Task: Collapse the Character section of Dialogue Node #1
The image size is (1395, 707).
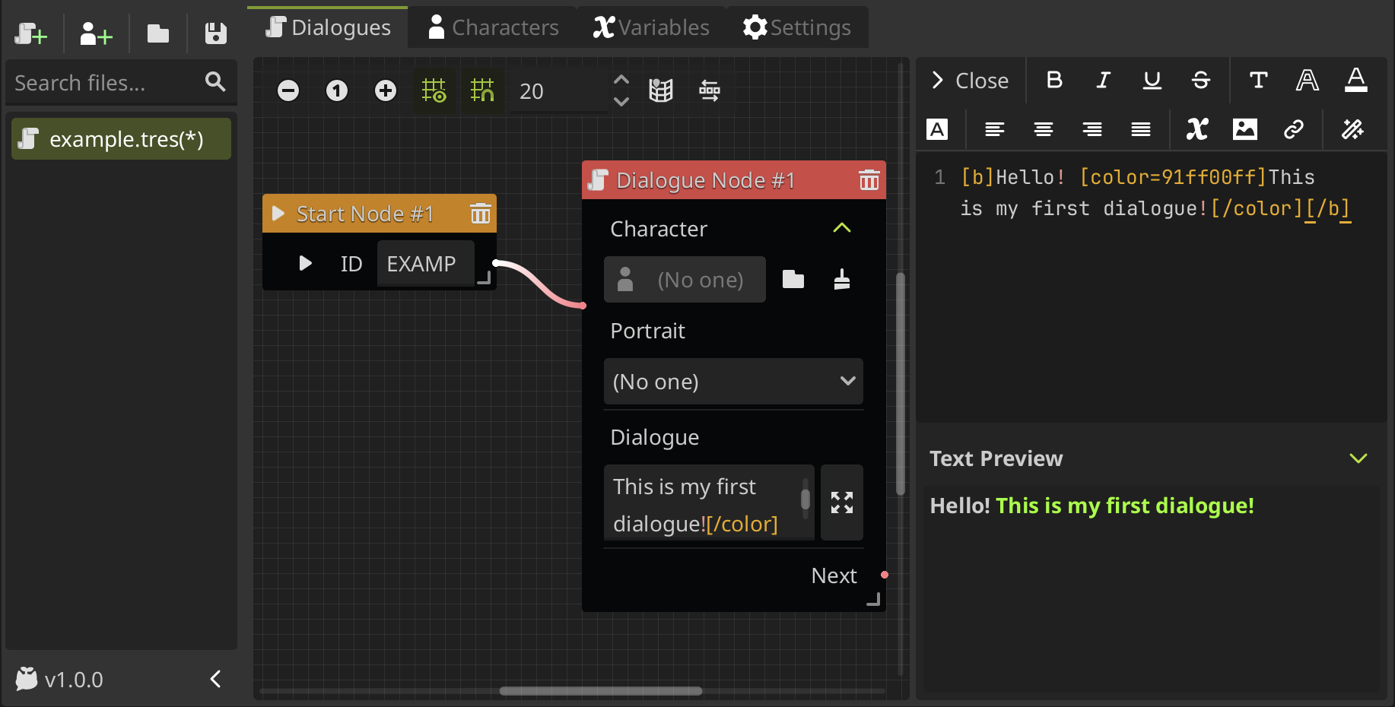Action: click(841, 228)
